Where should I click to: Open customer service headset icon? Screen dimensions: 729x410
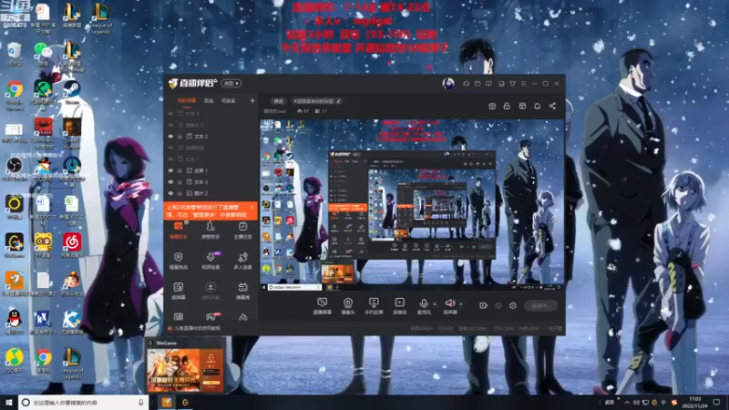(x=466, y=84)
